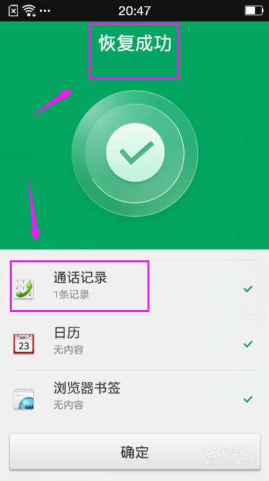
Task: Tap the 20:47 clock in status bar
Action: 134,11
